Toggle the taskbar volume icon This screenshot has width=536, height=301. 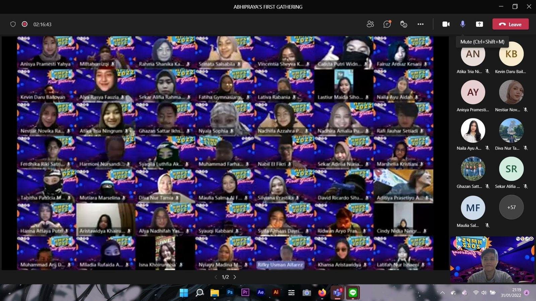pyautogui.click(x=484, y=293)
